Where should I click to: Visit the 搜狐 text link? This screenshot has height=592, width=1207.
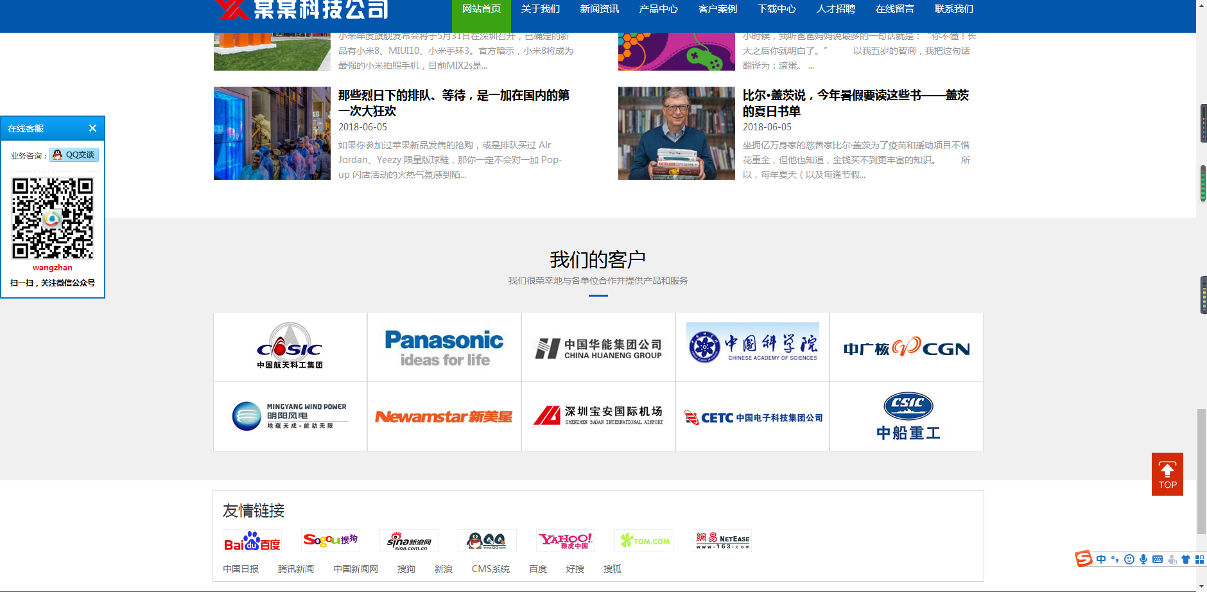(612, 569)
